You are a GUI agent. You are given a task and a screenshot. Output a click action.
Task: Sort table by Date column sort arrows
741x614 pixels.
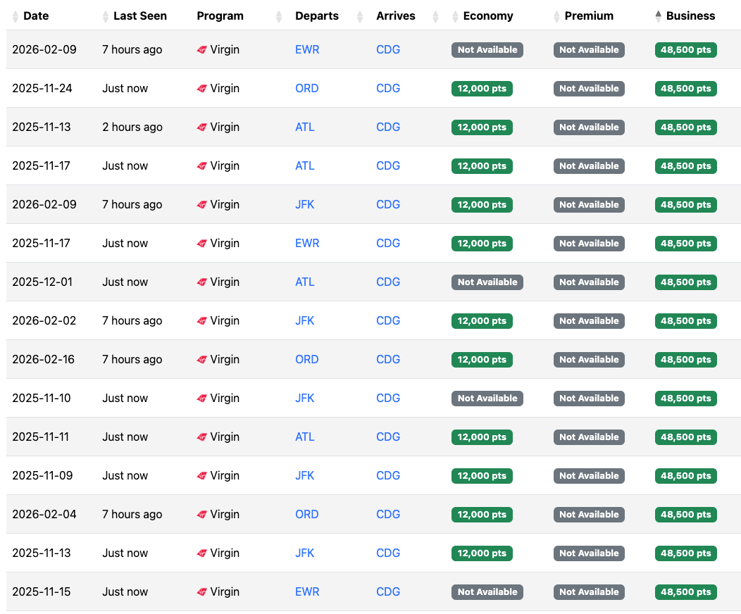click(x=15, y=16)
